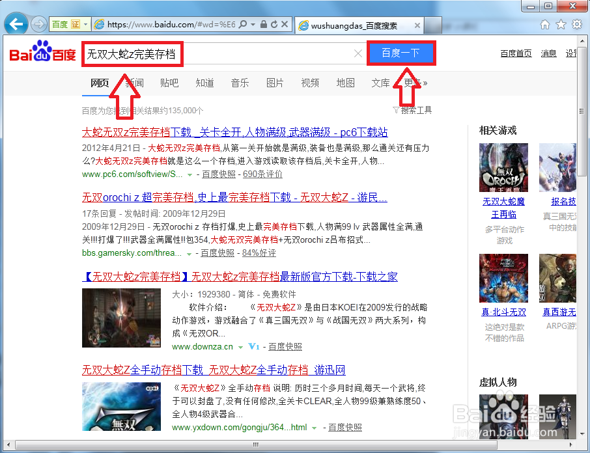Screen dimensions: 590x453
Task: Expand the arrow beside www.downza.cn URL
Action: 240,348
